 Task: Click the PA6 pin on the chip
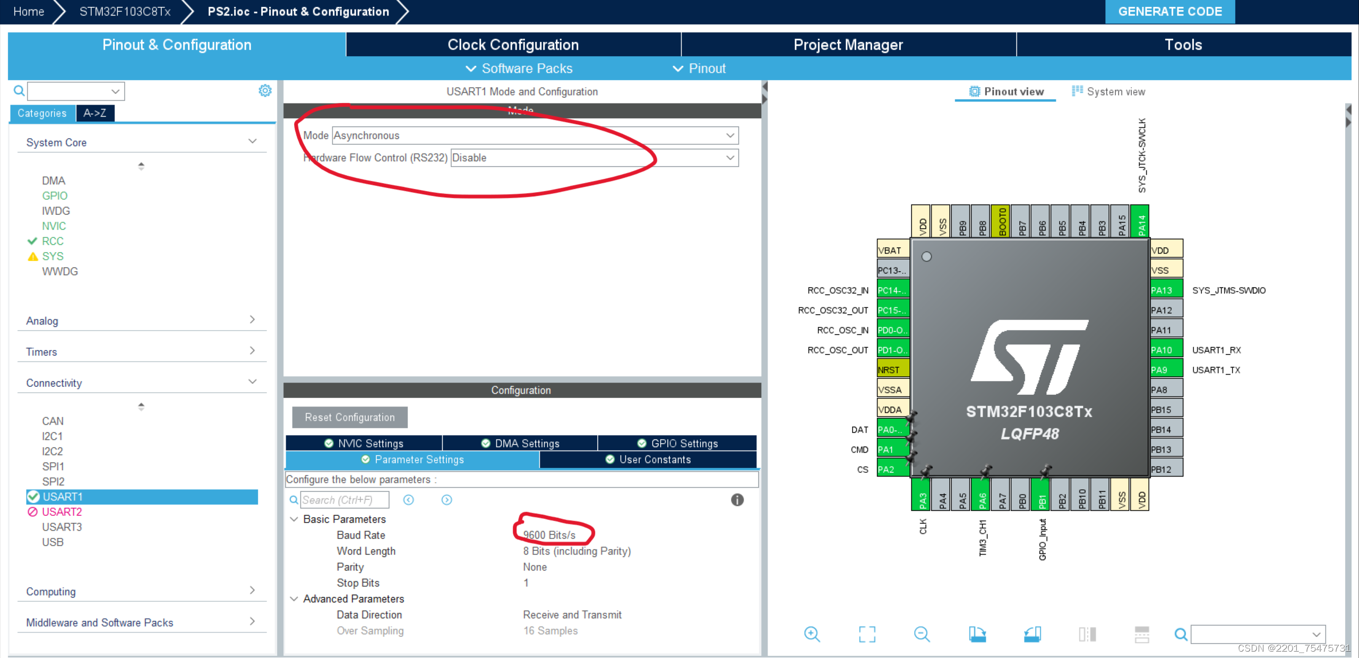point(981,495)
